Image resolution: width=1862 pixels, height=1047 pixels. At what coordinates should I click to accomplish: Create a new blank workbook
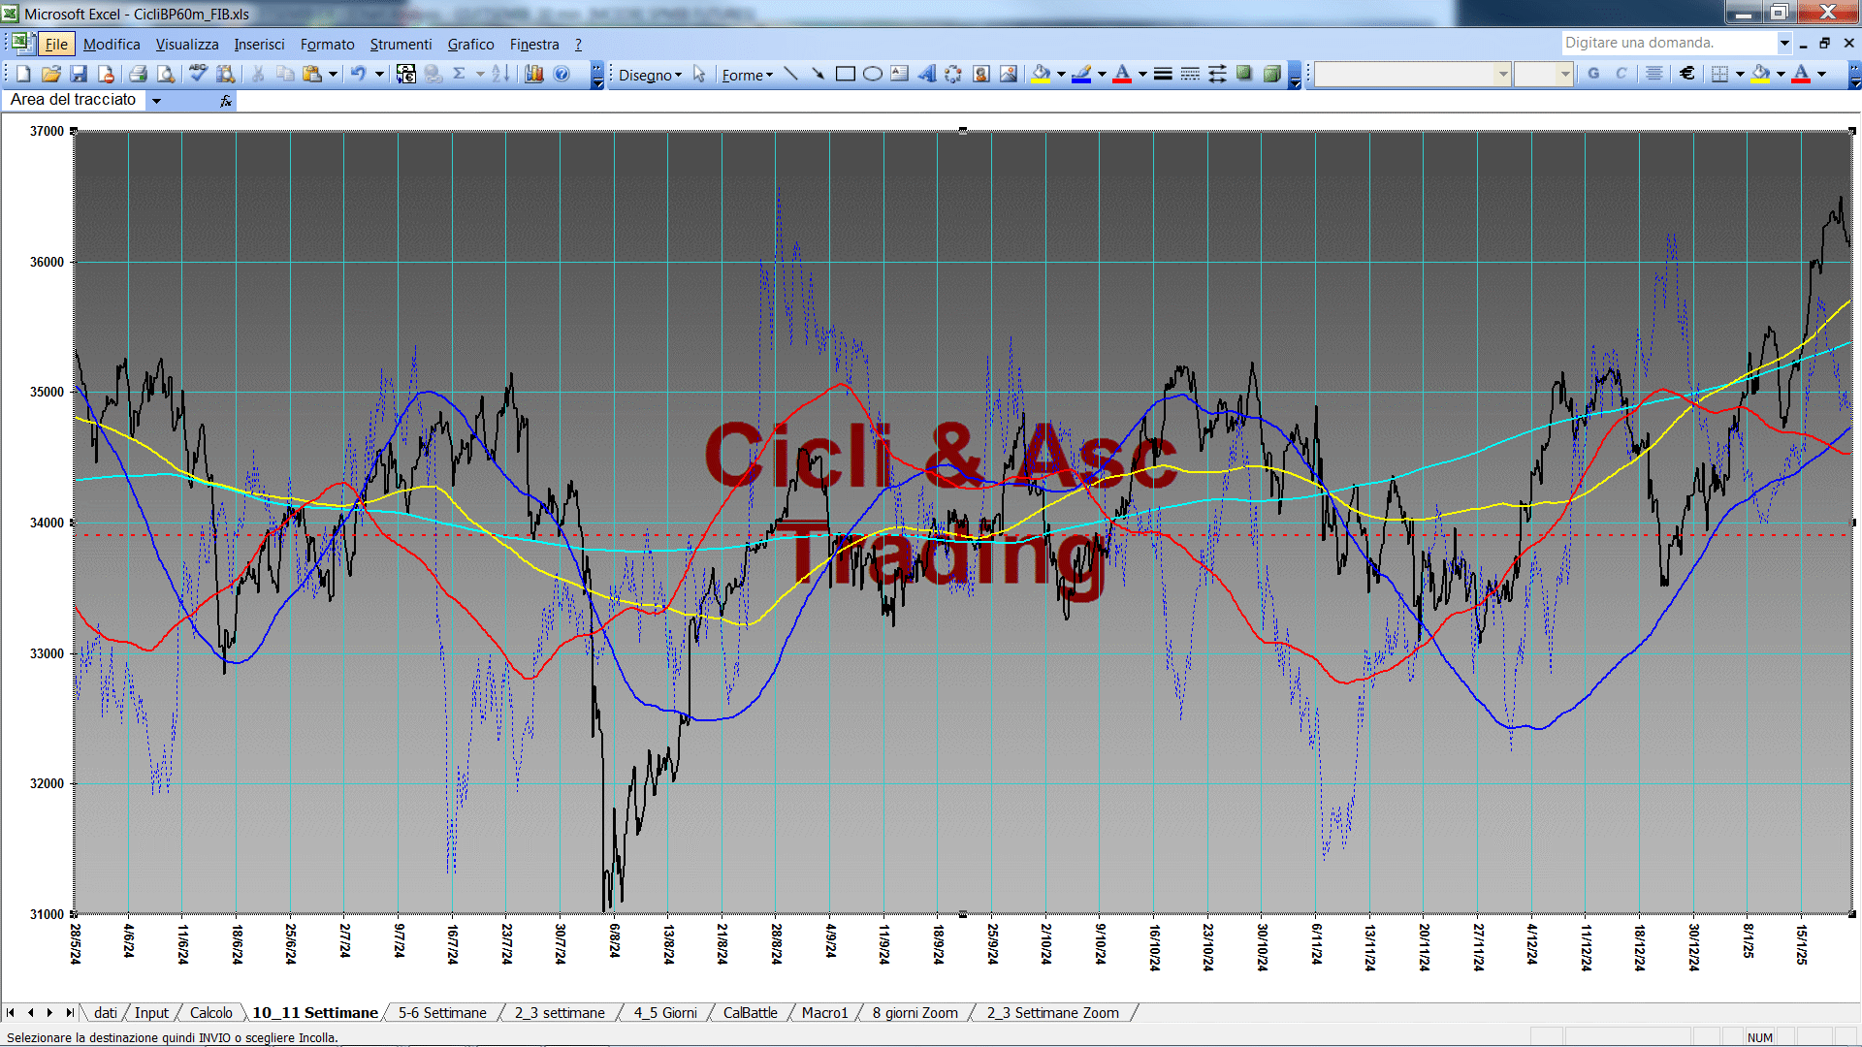(24, 75)
